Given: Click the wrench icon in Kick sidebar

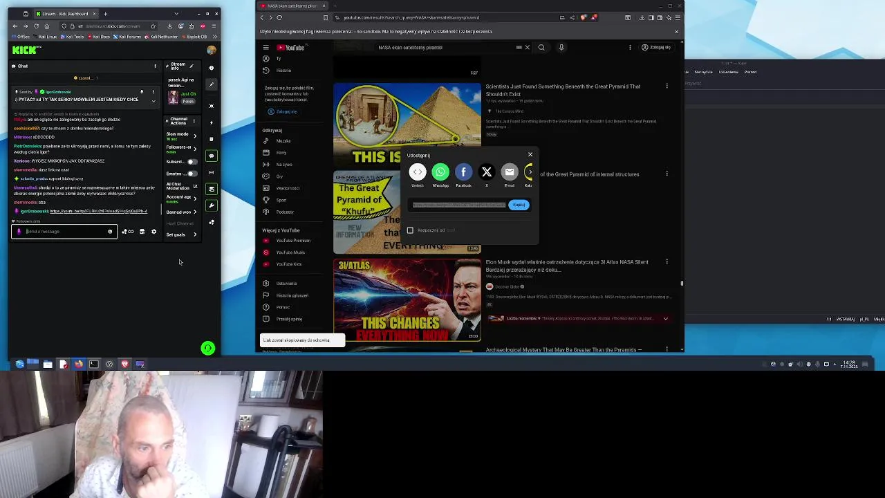Looking at the screenshot, I should (x=212, y=205).
